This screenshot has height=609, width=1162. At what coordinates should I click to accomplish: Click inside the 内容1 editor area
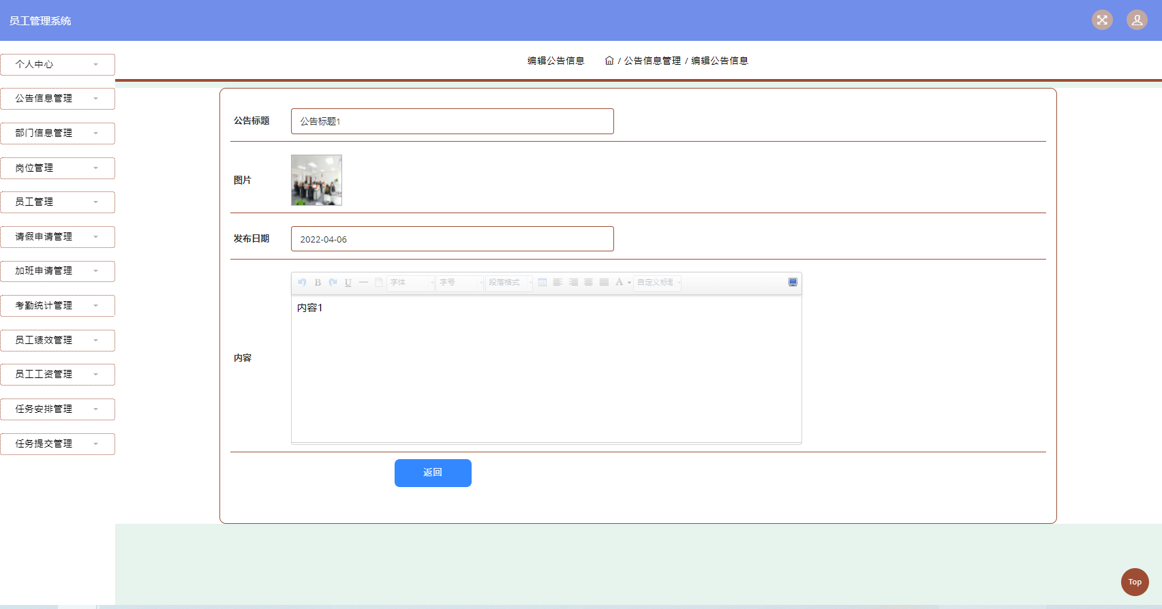coord(547,369)
